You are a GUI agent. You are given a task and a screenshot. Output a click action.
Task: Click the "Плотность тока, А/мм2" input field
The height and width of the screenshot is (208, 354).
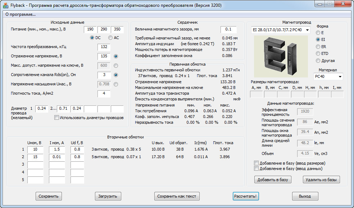(x=104, y=93)
